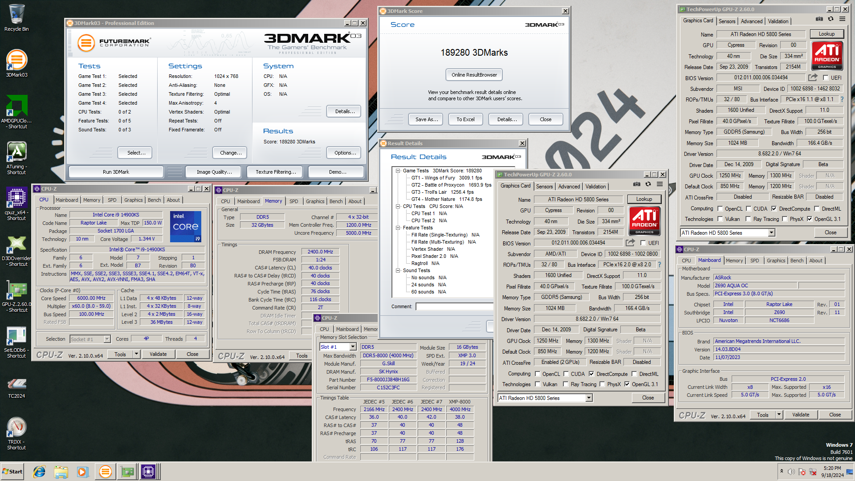Open GPU selection dropdown in top GPU-Z window
Viewport: 855px width, 481px height.
coord(772,233)
